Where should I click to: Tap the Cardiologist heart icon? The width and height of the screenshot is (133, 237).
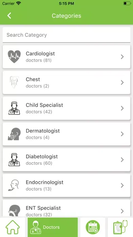click(14, 57)
